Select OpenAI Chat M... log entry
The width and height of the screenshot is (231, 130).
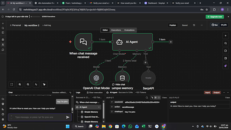coord(90,117)
